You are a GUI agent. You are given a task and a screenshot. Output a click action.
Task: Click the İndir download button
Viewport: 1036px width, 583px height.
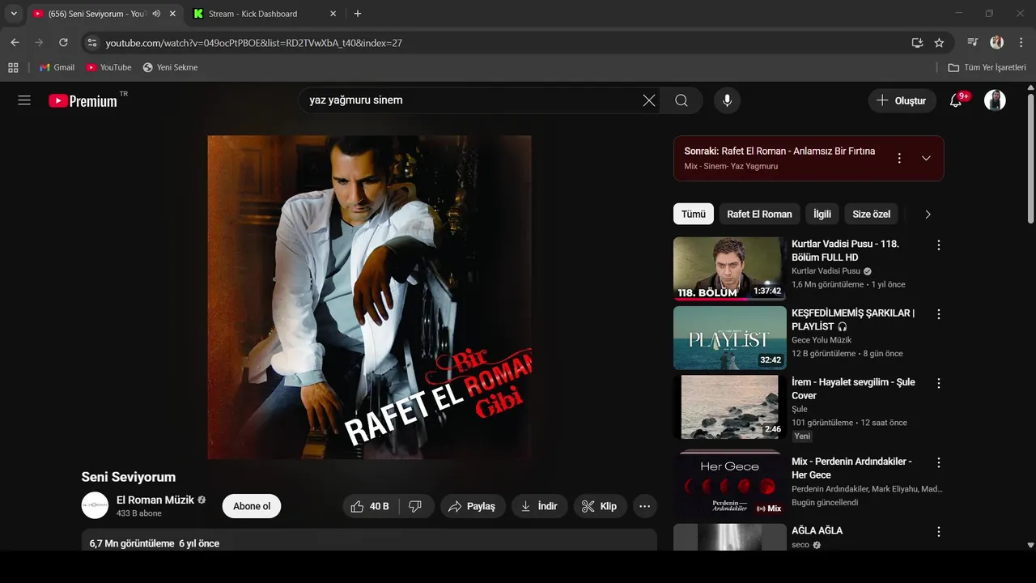pos(540,506)
